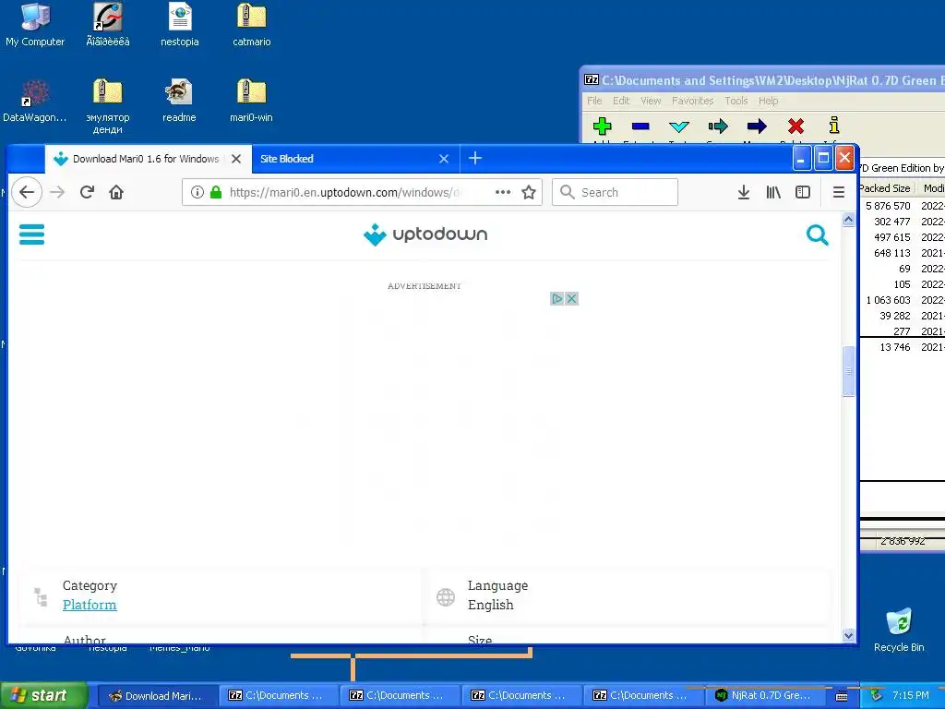Open 7-Zip Edit menu
The width and height of the screenshot is (945, 709).
pos(621,101)
